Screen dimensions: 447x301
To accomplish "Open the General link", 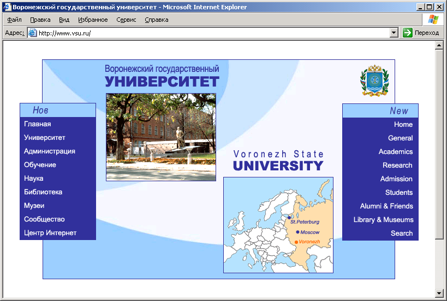I will tap(400, 138).
